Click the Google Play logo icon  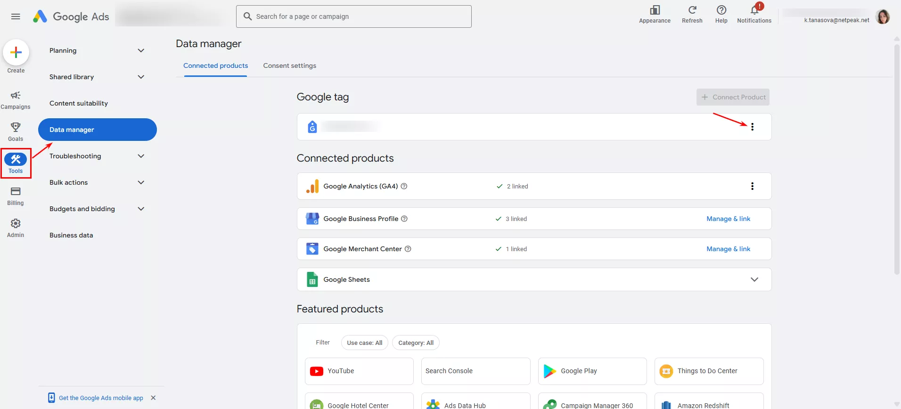pyautogui.click(x=549, y=371)
